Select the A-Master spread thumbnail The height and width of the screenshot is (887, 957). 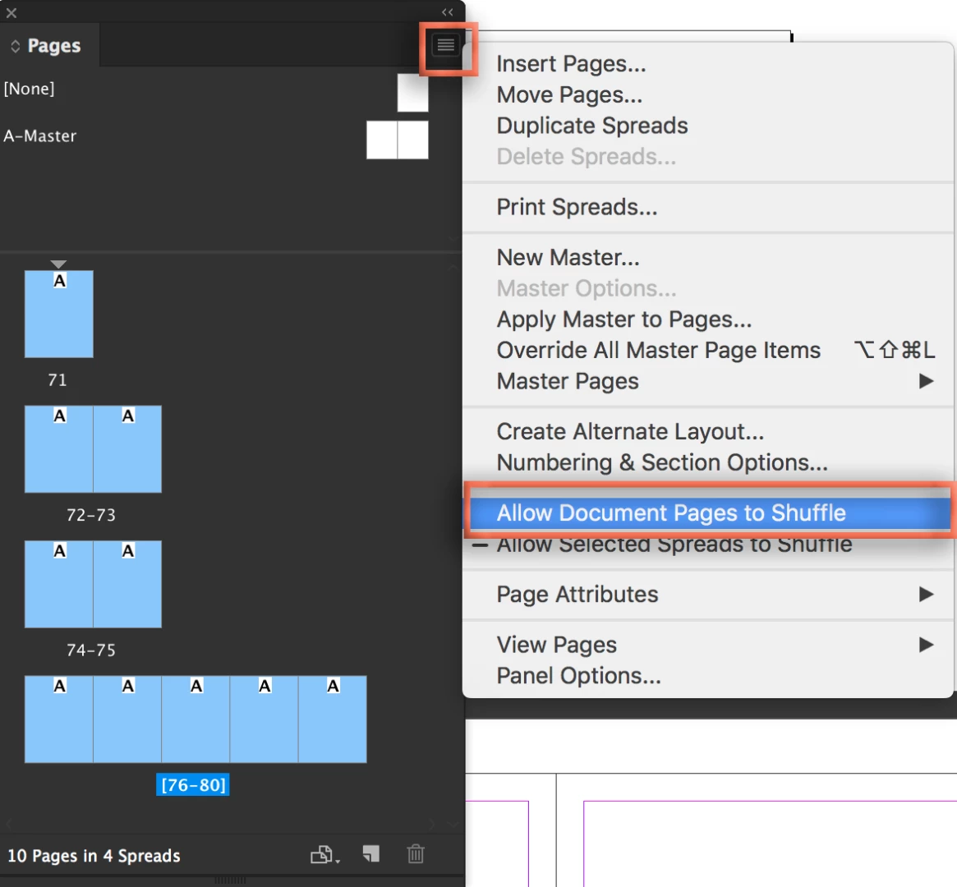coord(398,140)
